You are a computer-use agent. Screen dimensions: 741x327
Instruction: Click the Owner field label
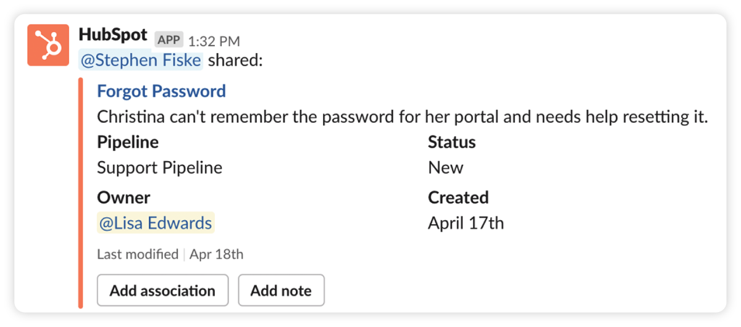click(x=124, y=197)
